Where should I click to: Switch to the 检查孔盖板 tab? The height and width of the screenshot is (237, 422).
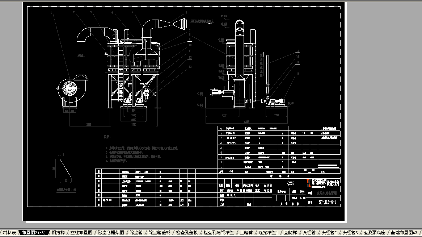pos(187,232)
